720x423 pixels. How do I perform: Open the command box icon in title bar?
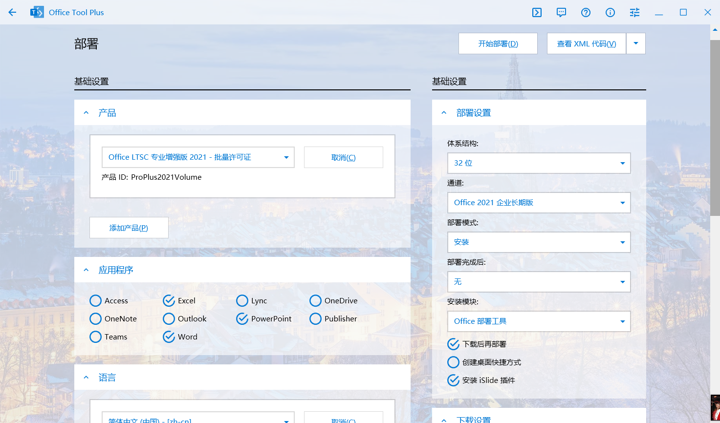(537, 12)
